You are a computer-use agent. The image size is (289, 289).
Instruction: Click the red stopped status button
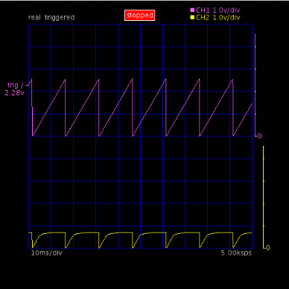(140, 16)
